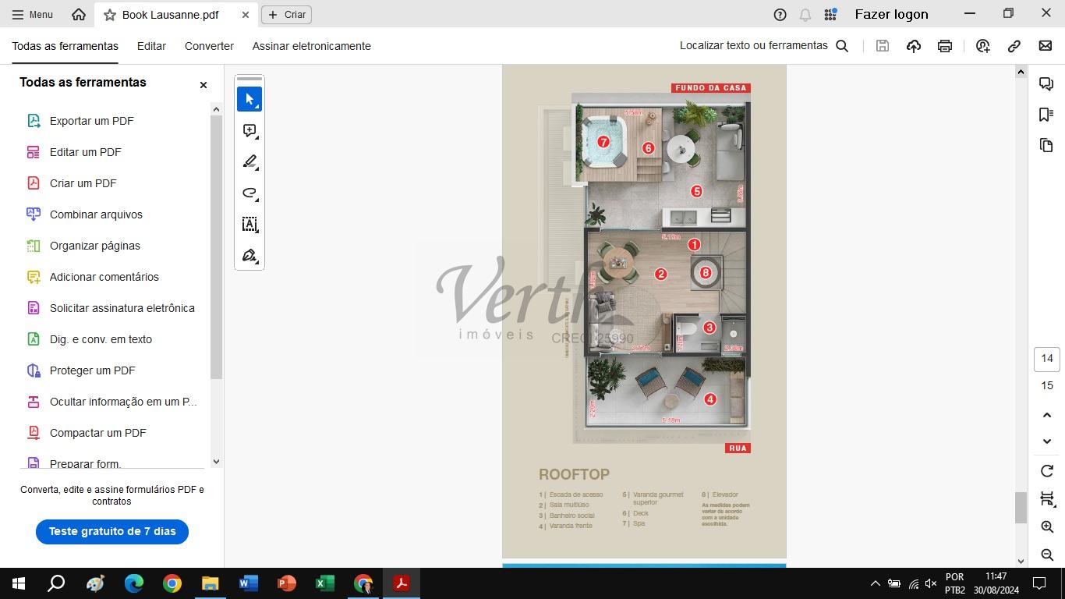Viewport: 1065px width, 599px height.
Task: Show hidden system tray icons
Action: pos(875,583)
